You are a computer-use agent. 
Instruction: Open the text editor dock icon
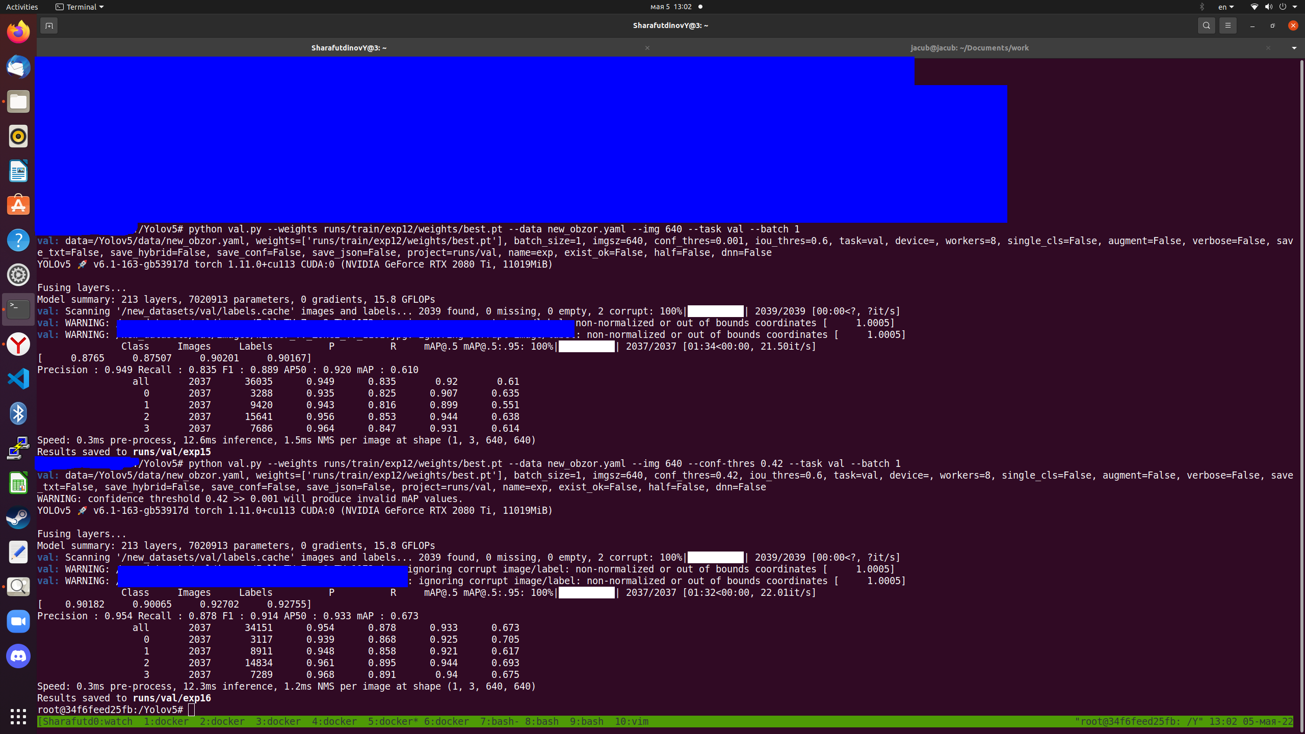[x=18, y=552]
